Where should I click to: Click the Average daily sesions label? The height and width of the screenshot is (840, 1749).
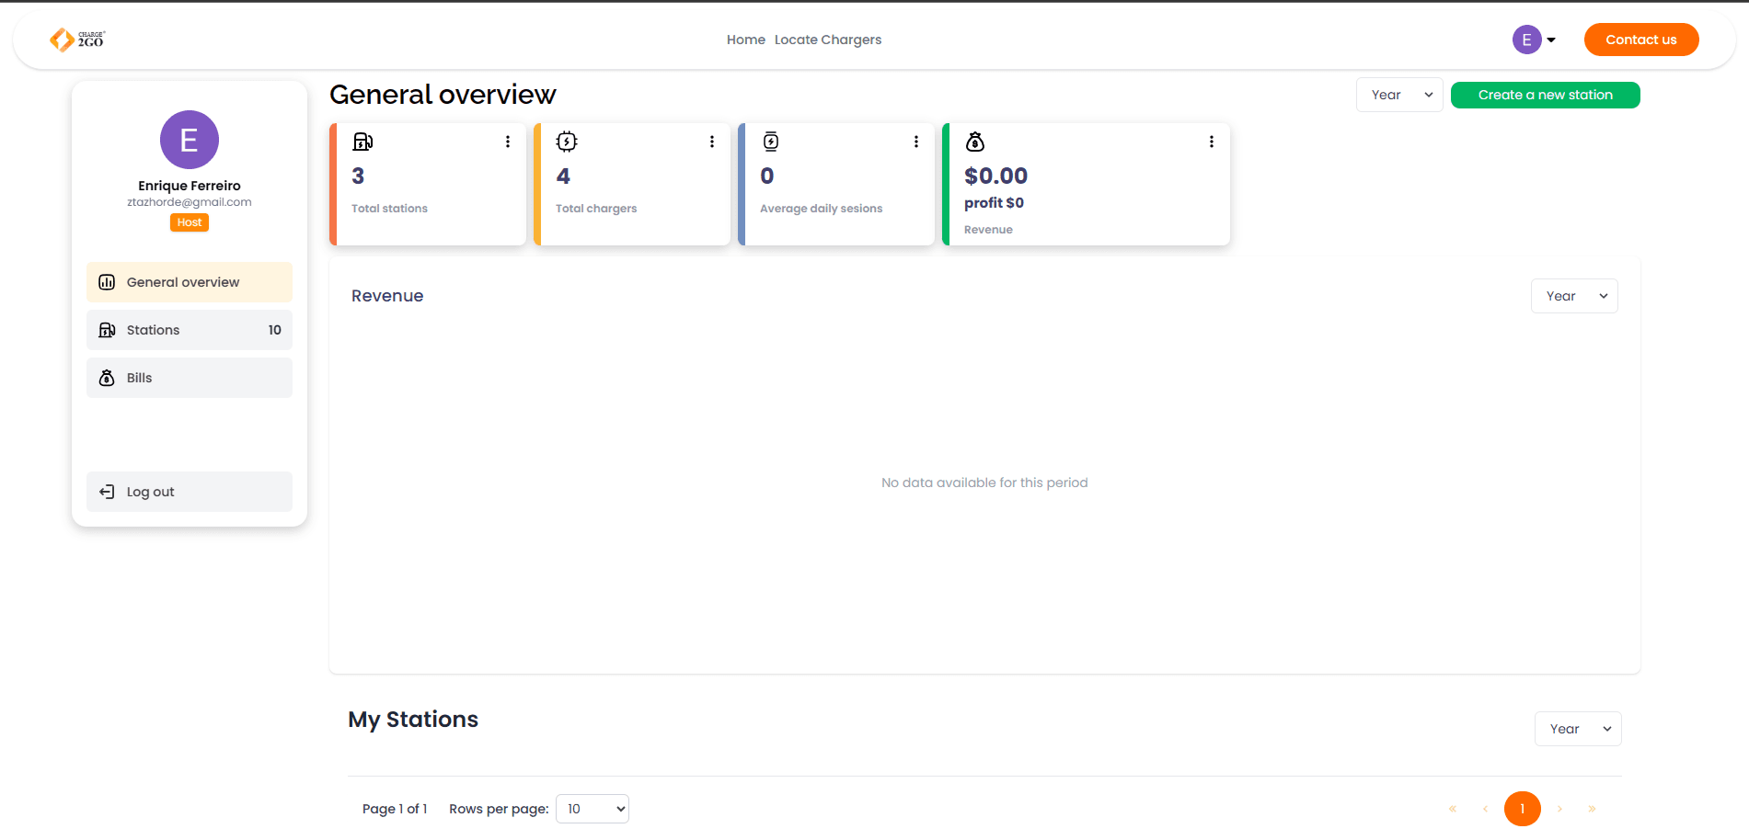point(821,209)
